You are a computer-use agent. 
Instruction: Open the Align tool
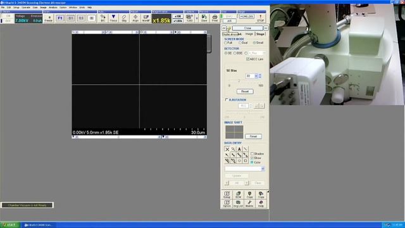coord(135,18)
